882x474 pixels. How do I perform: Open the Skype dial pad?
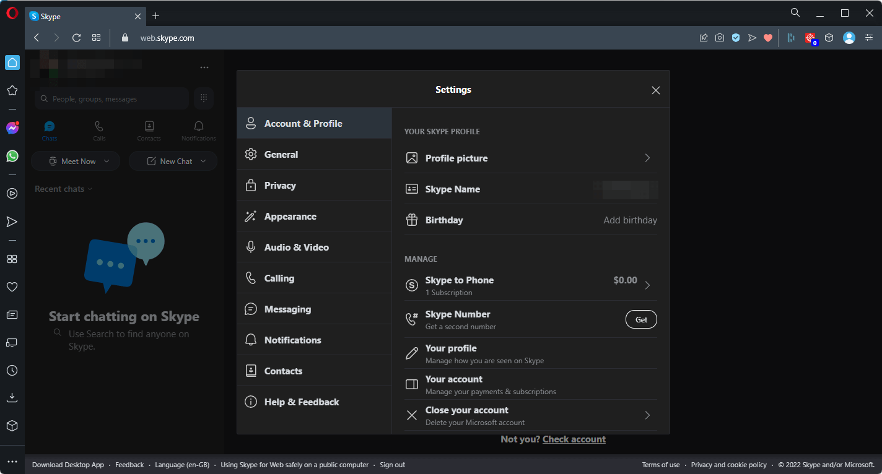point(204,98)
